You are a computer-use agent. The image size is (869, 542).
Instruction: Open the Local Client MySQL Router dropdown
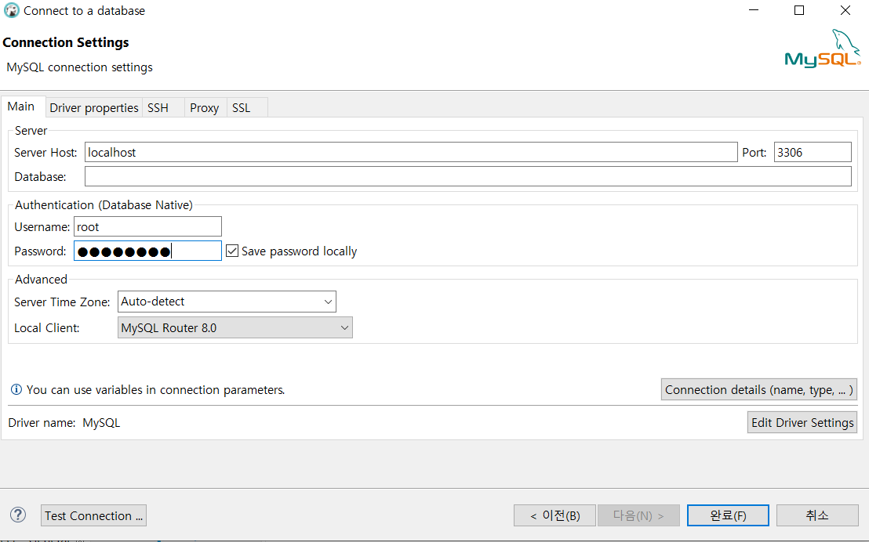tap(235, 327)
